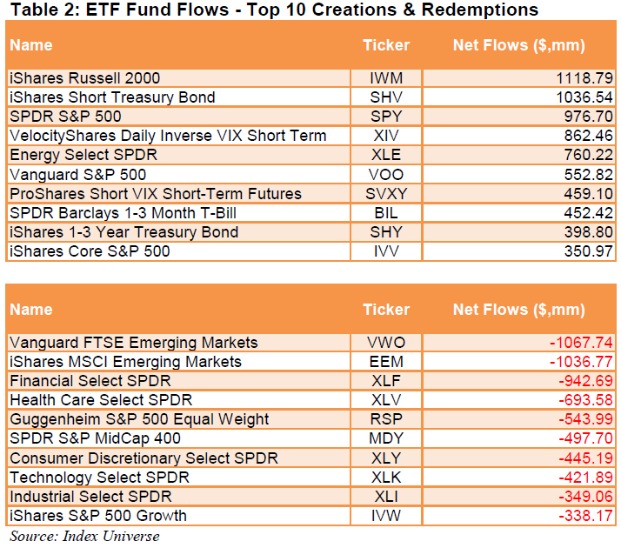Click the EEM ticker cell
The image size is (621, 548).
(x=385, y=362)
